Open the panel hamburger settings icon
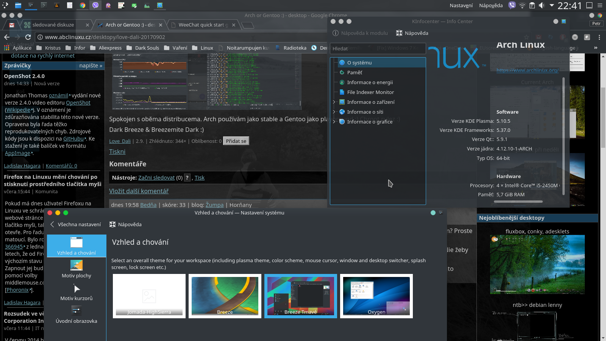Viewport: 606px width, 341px height. click(600, 5)
